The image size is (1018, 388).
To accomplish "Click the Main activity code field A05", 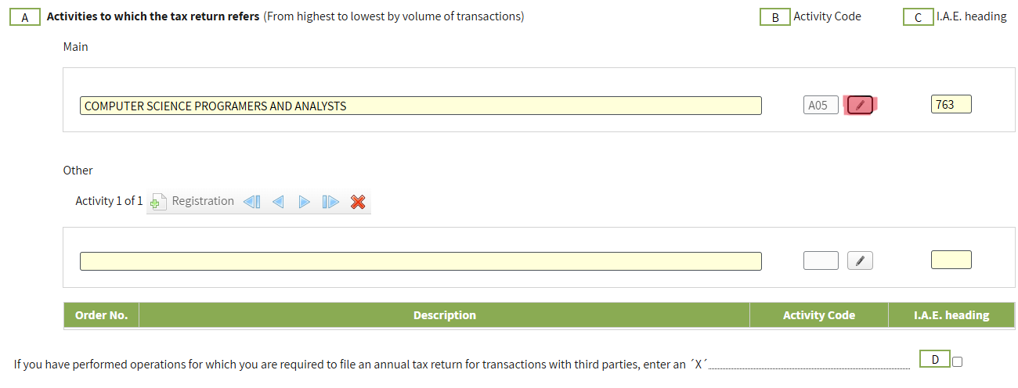I will click(820, 106).
